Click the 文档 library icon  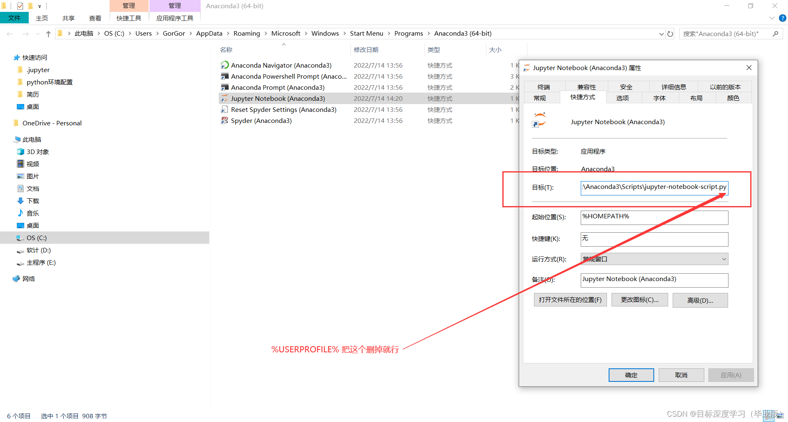(21, 188)
